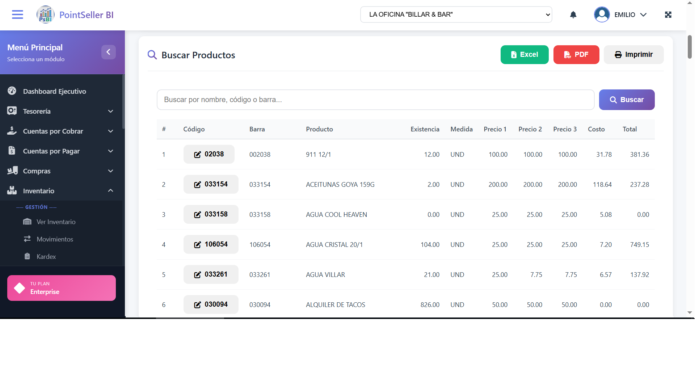Export the product list to Excel
Viewport: 695px width, 391px height.
pyautogui.click(x=524, y=55)
